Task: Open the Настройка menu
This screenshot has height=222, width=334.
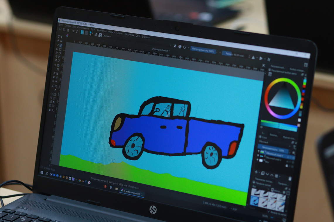Action: click(129, 34)
